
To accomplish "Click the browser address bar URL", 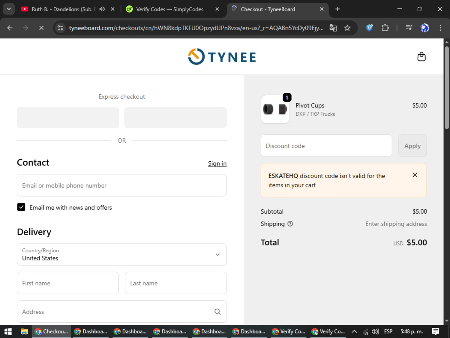I will [x=196, y=28].
